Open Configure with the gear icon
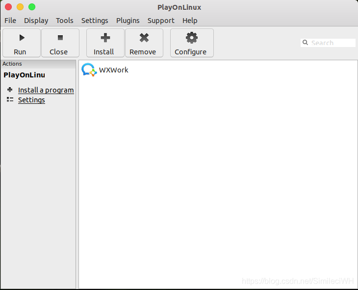The height and width of the screenshot is (290, 358). pos(192,43)
